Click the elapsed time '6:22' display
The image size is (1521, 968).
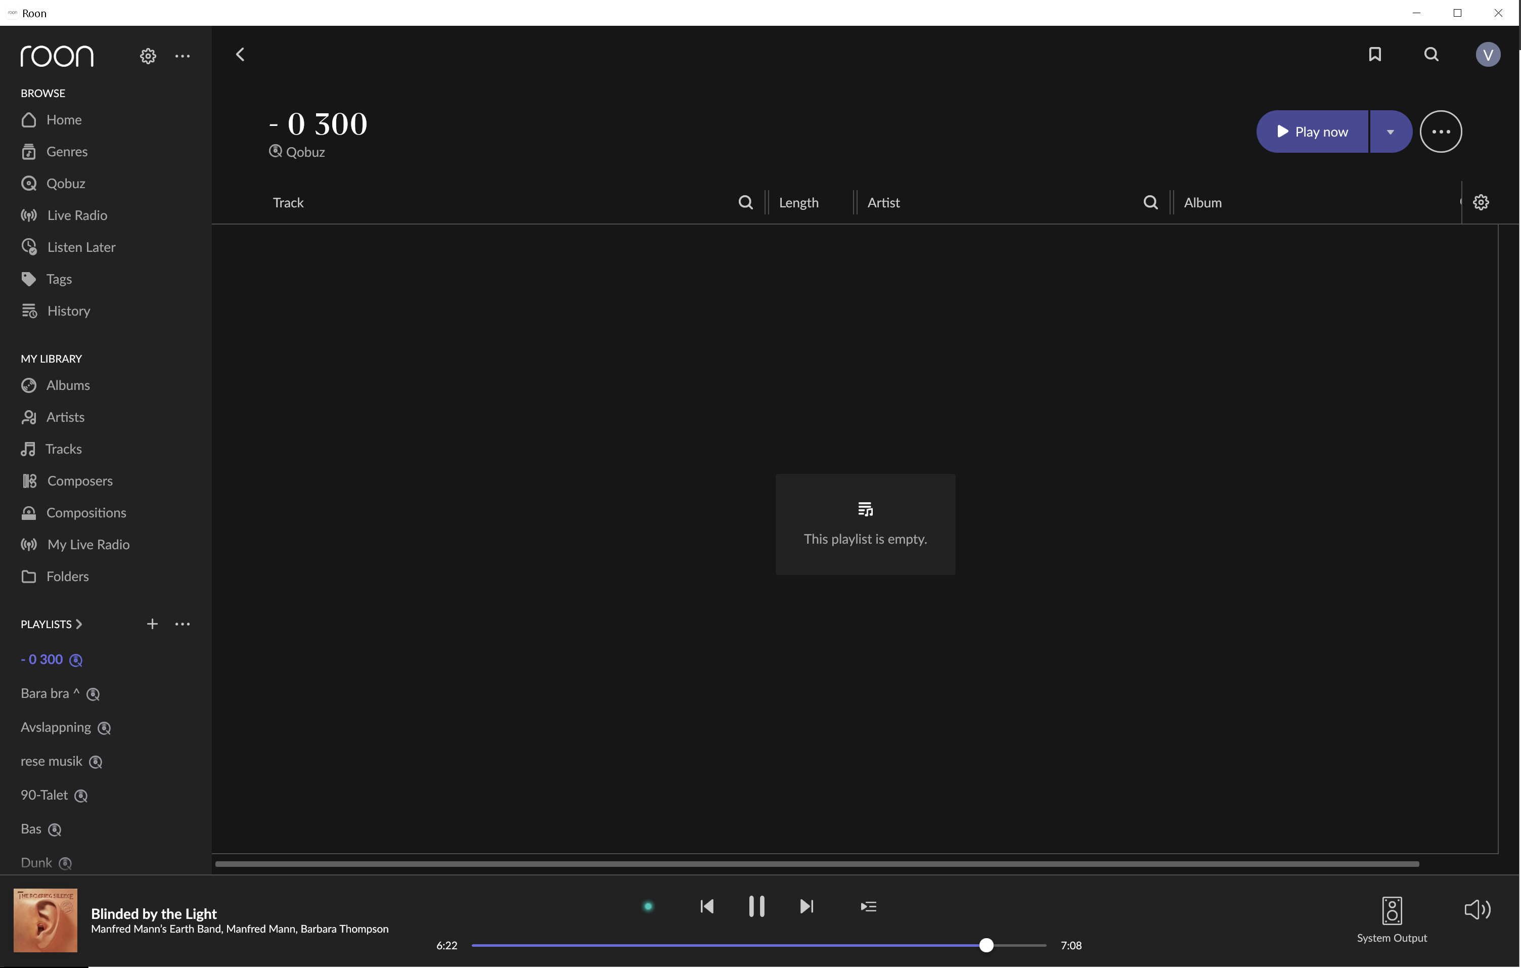(446, 945)
